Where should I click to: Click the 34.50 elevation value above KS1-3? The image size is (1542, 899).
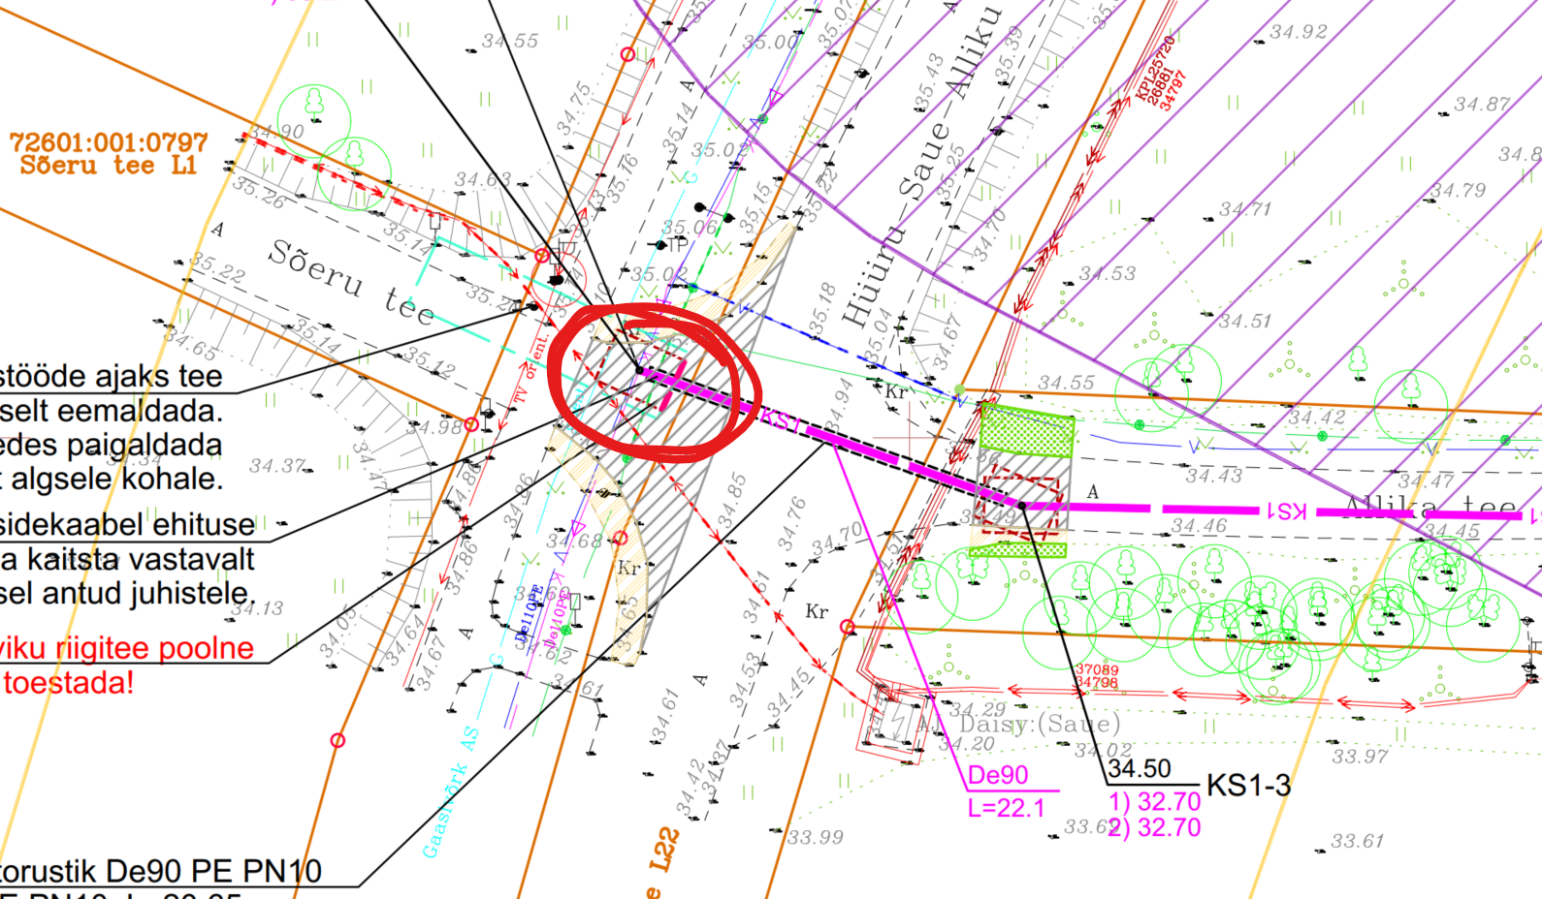click(x=1140, y=769)
